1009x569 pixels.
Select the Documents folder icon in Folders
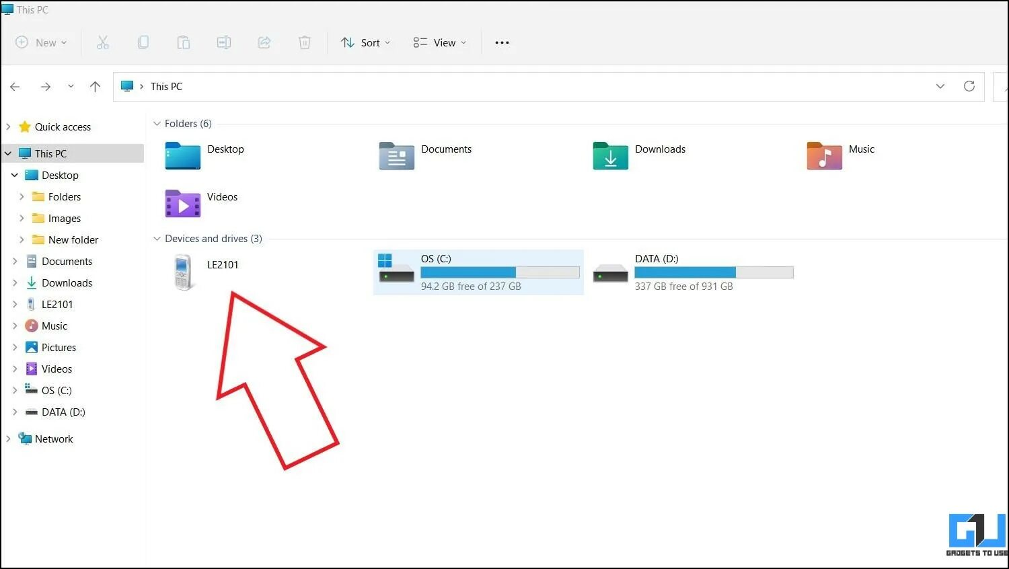tap(397, 155)
